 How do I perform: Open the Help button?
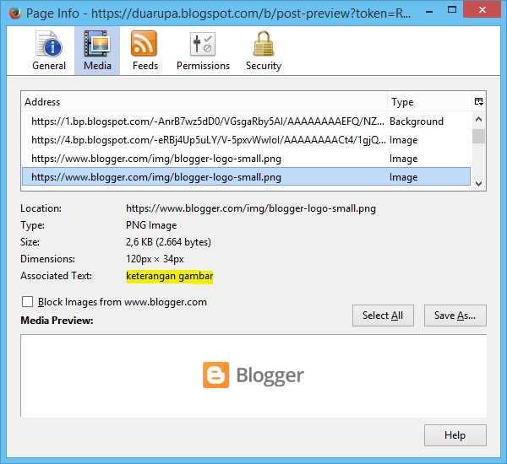coord(455,435)
